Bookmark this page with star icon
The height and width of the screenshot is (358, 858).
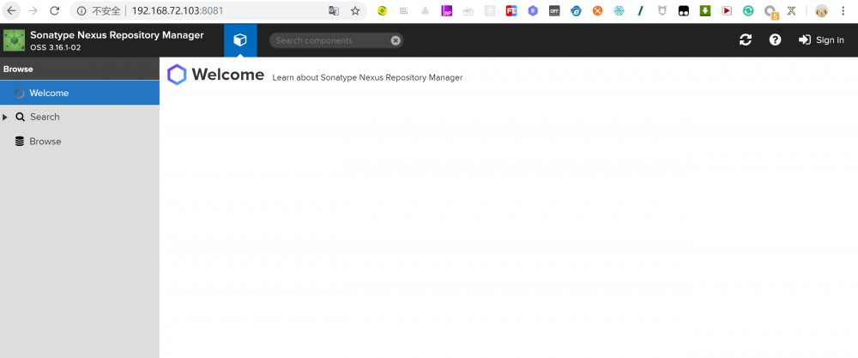(x=355, y=10)
